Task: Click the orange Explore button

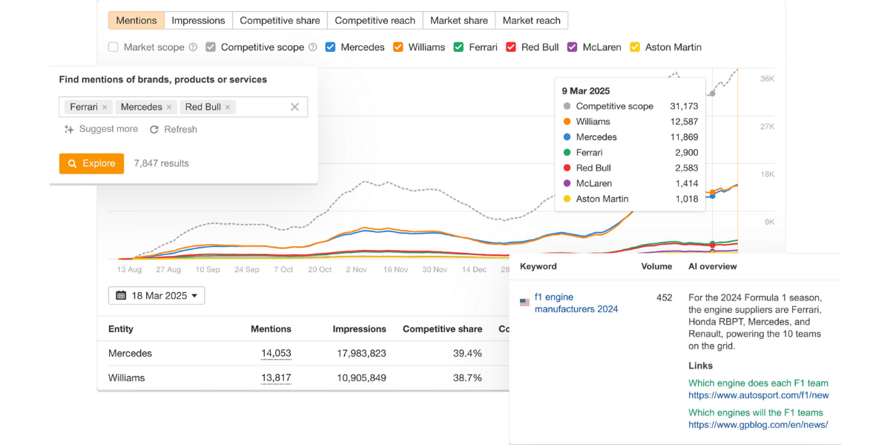Action: (91, 163)
